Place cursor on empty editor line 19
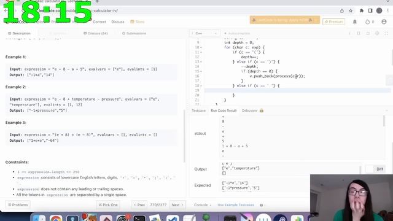393x221 pixels. 297,90
